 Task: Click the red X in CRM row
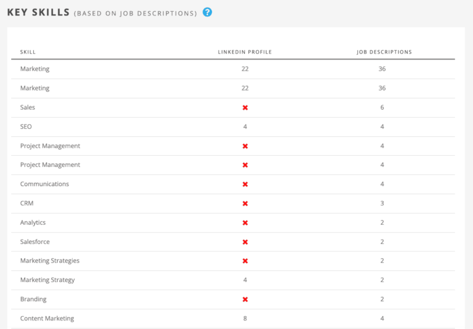click(245, 203)
